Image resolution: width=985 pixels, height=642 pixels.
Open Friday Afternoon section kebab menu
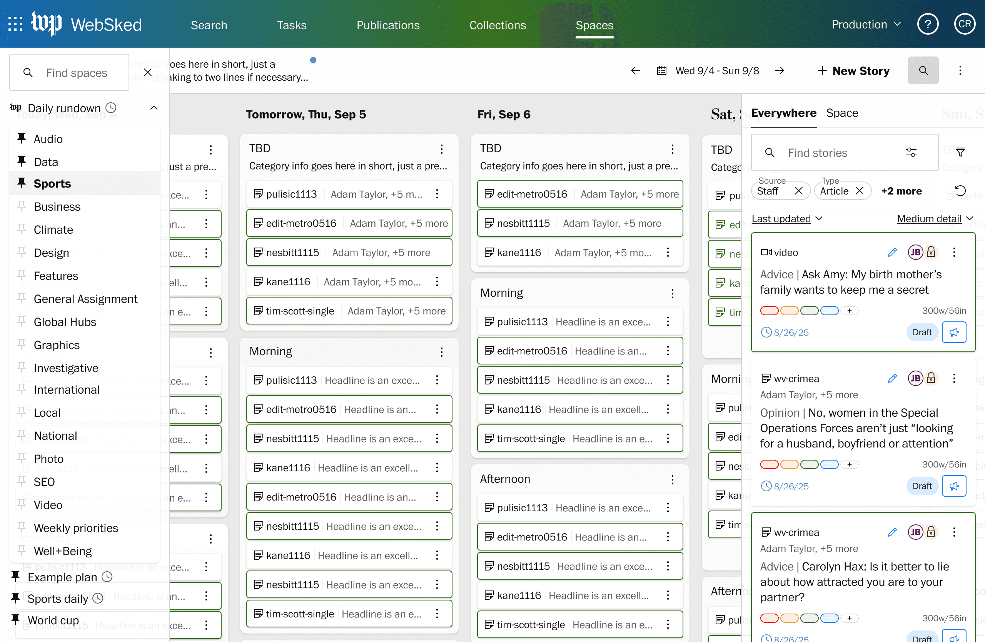click(x=673, y=479)
